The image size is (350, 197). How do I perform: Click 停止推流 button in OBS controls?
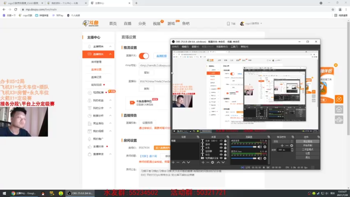click(308, 141)
